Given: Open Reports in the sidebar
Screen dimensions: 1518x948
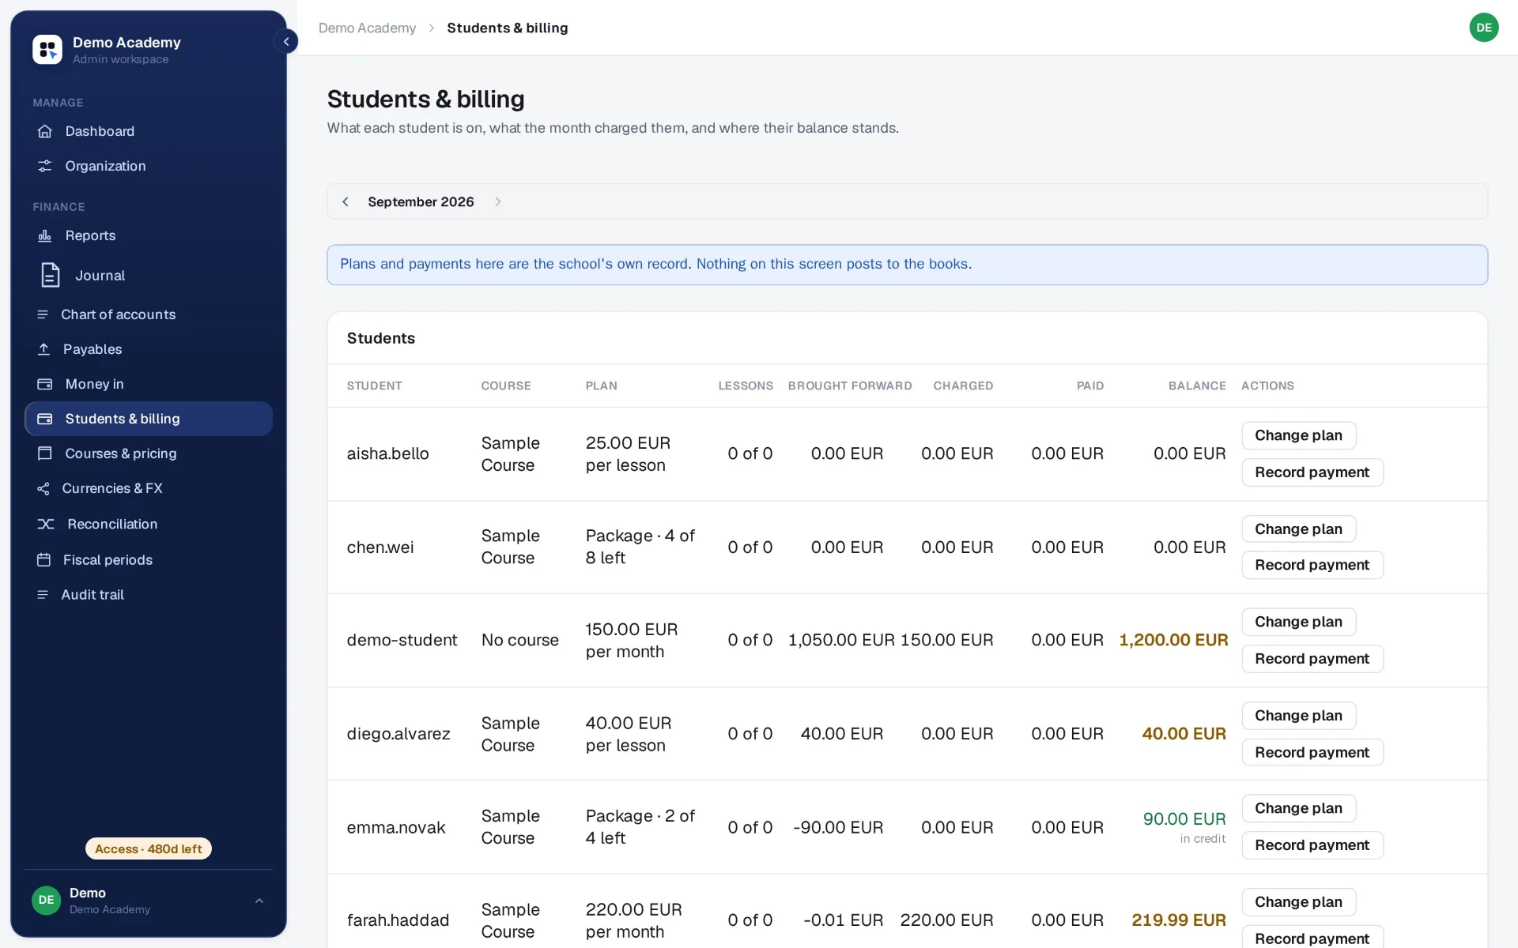Looking at the screenshot, I should (149, 235).
